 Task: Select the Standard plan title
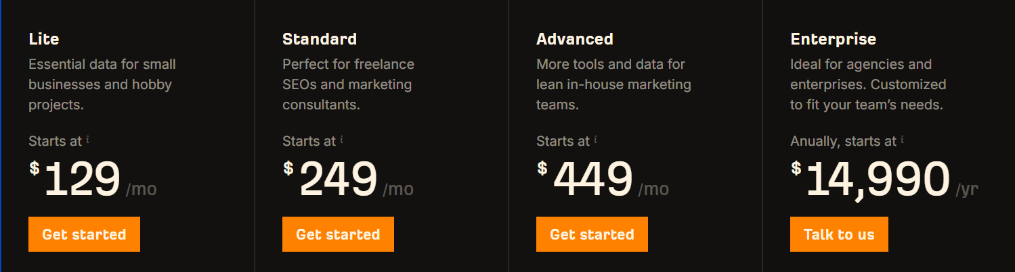[x=320, y=39]
